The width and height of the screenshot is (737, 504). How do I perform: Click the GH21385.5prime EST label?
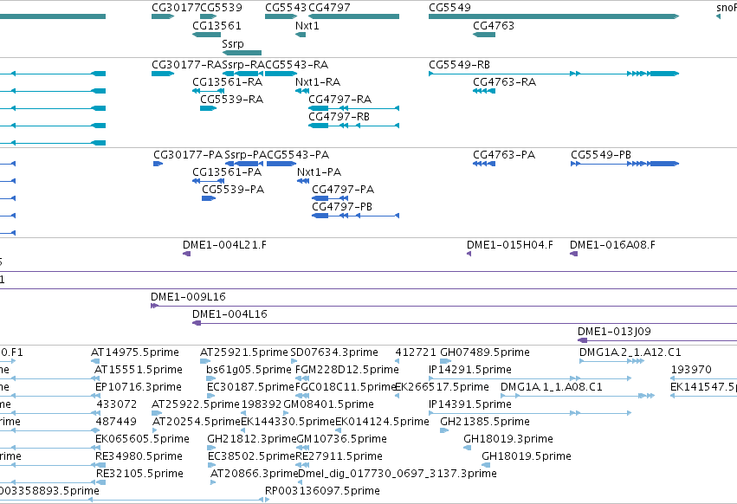point(485,422)
